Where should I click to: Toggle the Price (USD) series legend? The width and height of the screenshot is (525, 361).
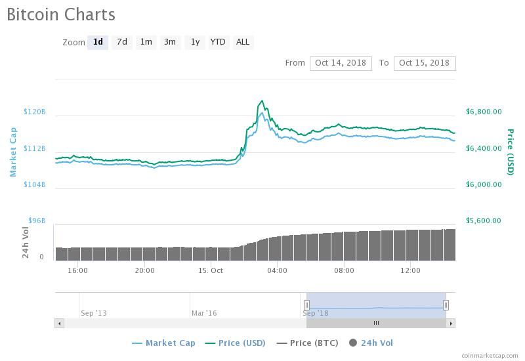(235, 343)
